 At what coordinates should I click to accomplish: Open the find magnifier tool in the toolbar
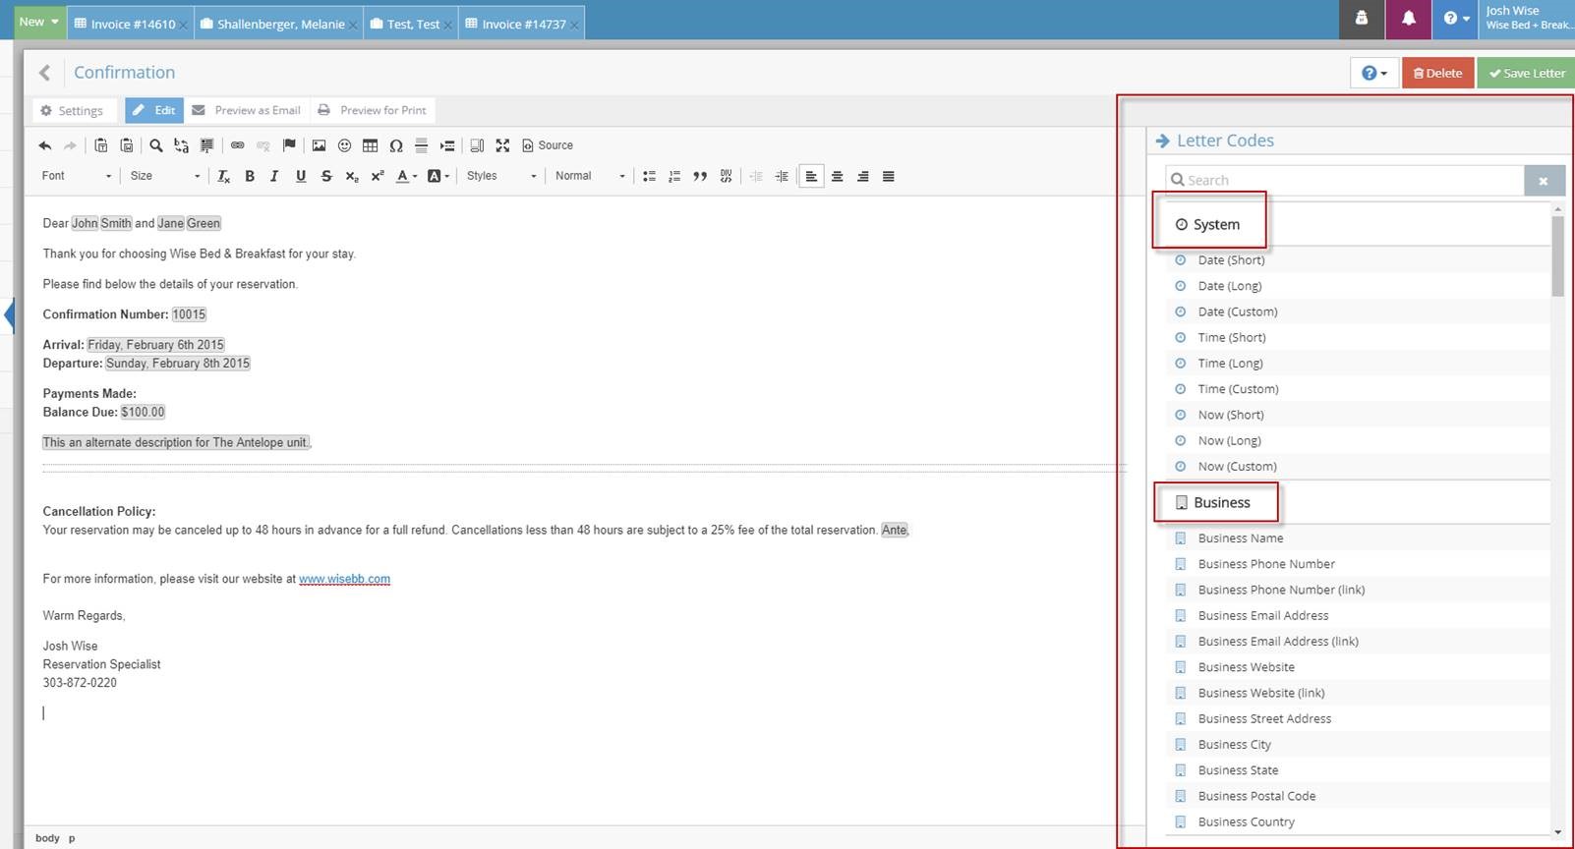coord(155,145)
